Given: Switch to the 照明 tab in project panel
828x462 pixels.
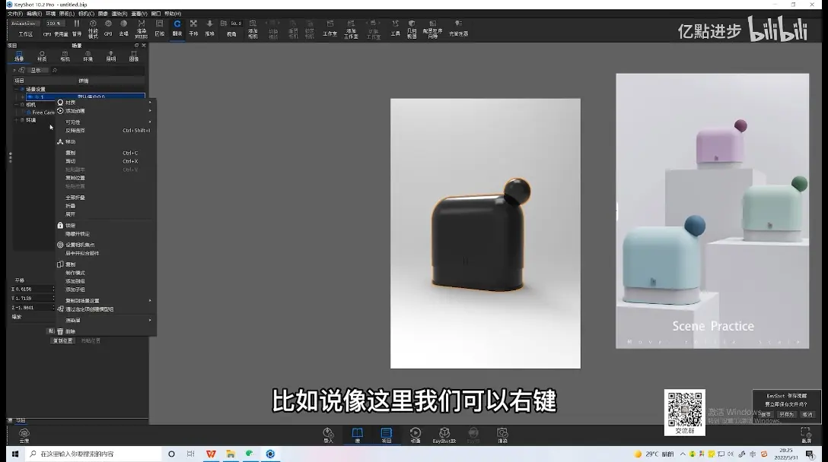Looking at the screenshot, I should click(111, 56).
